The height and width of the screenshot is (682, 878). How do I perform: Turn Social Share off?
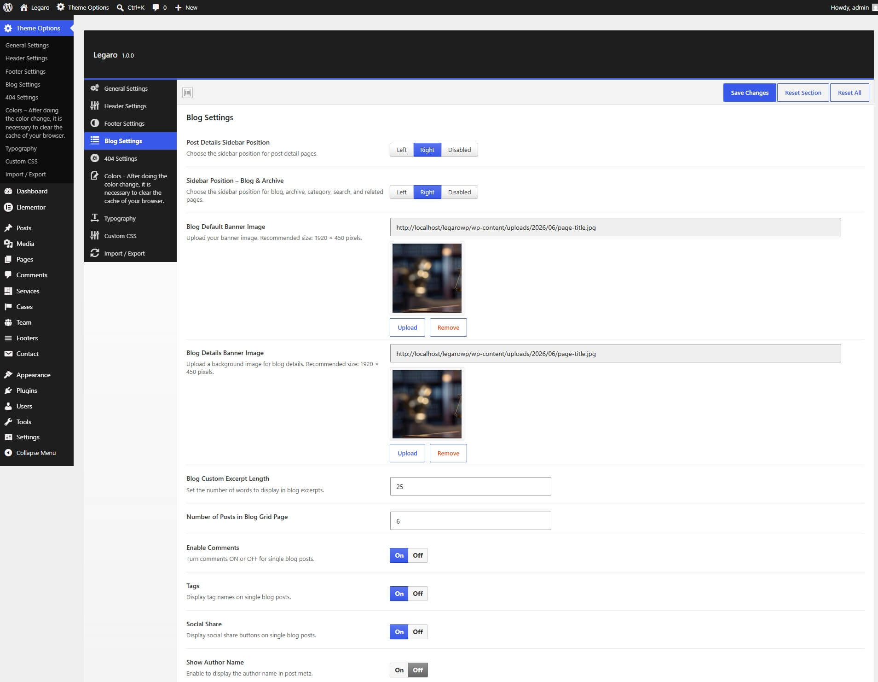point(418,632)
